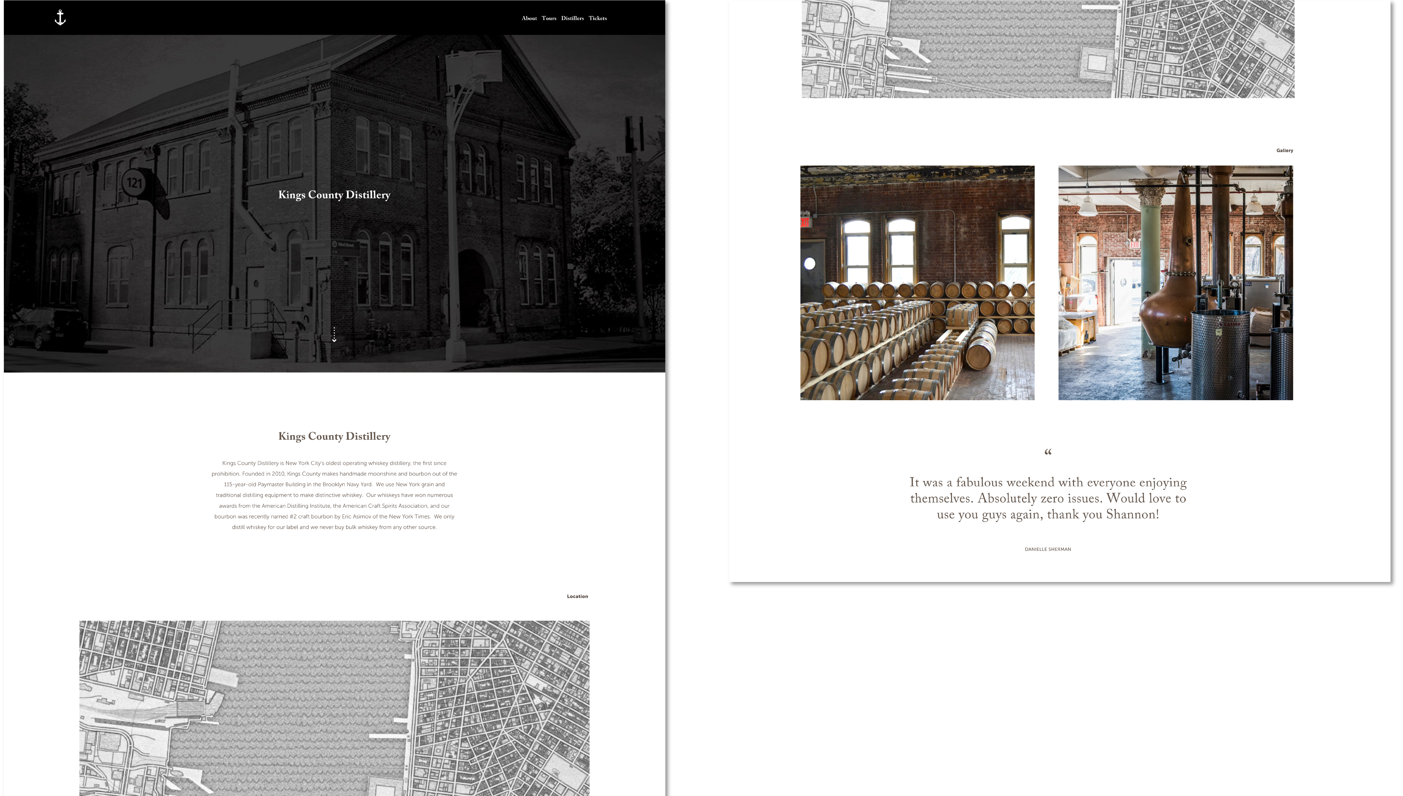Click the dotted scroll-down arrow
This screenshot has height=796, width=1403.
point(334,335)
